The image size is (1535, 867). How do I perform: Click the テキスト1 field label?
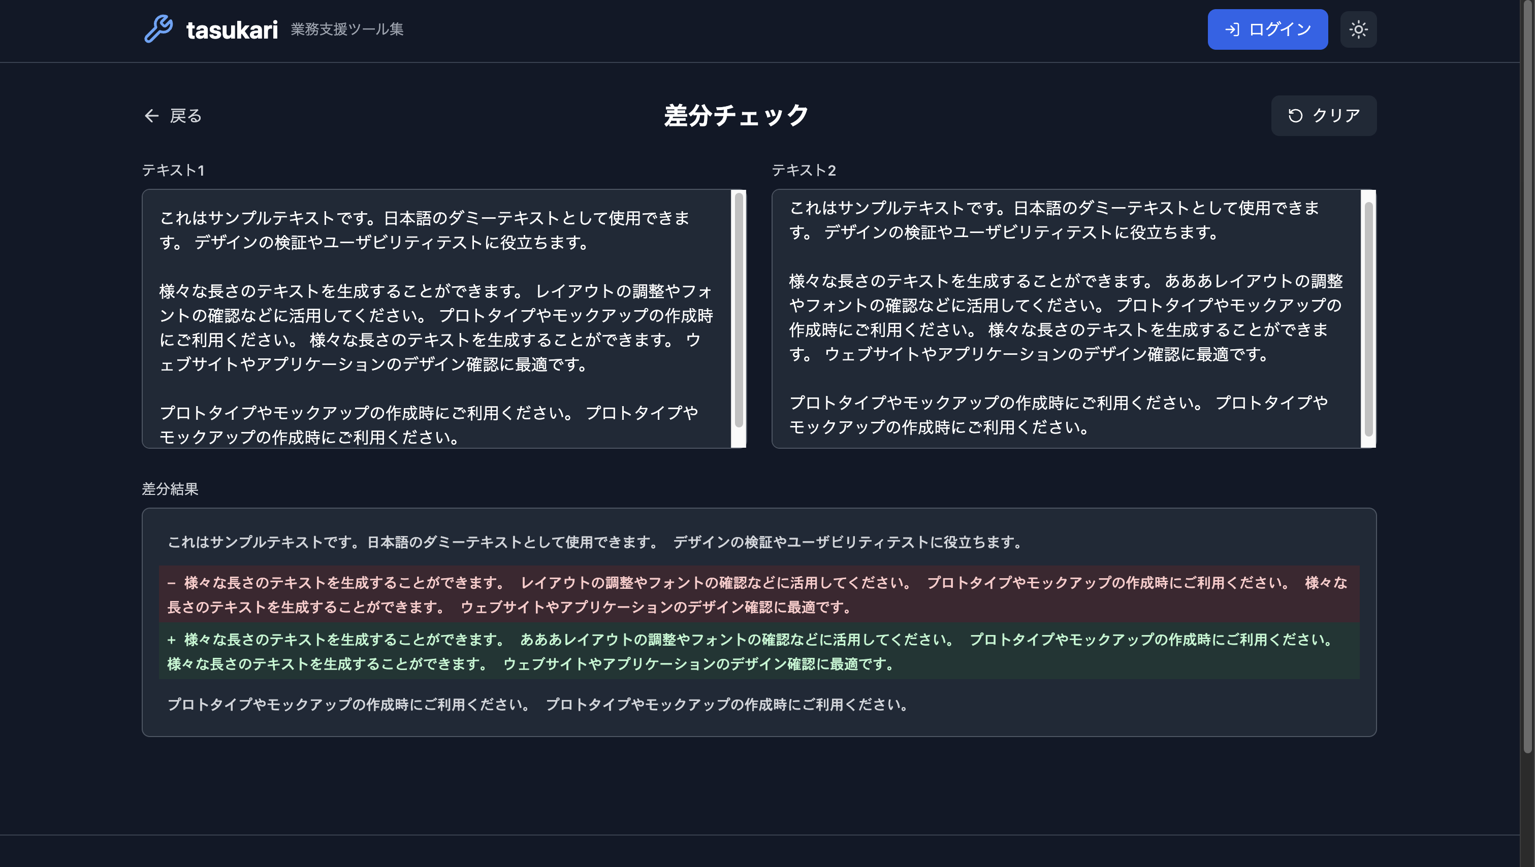coord(173,171)
